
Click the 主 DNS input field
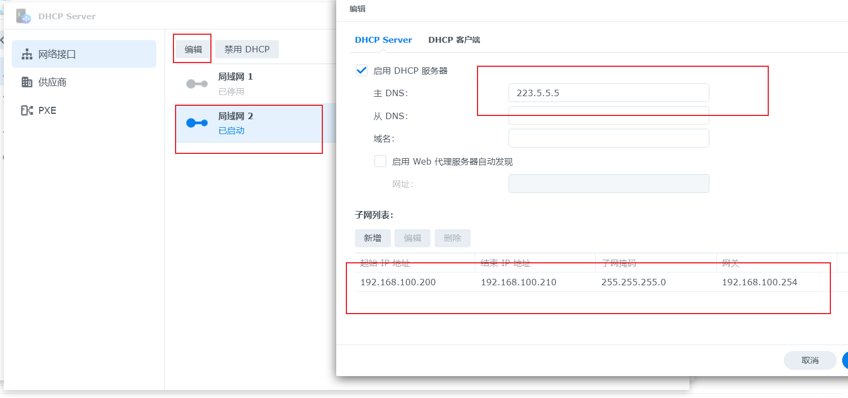pyautogui.click(x=609, y=92)
